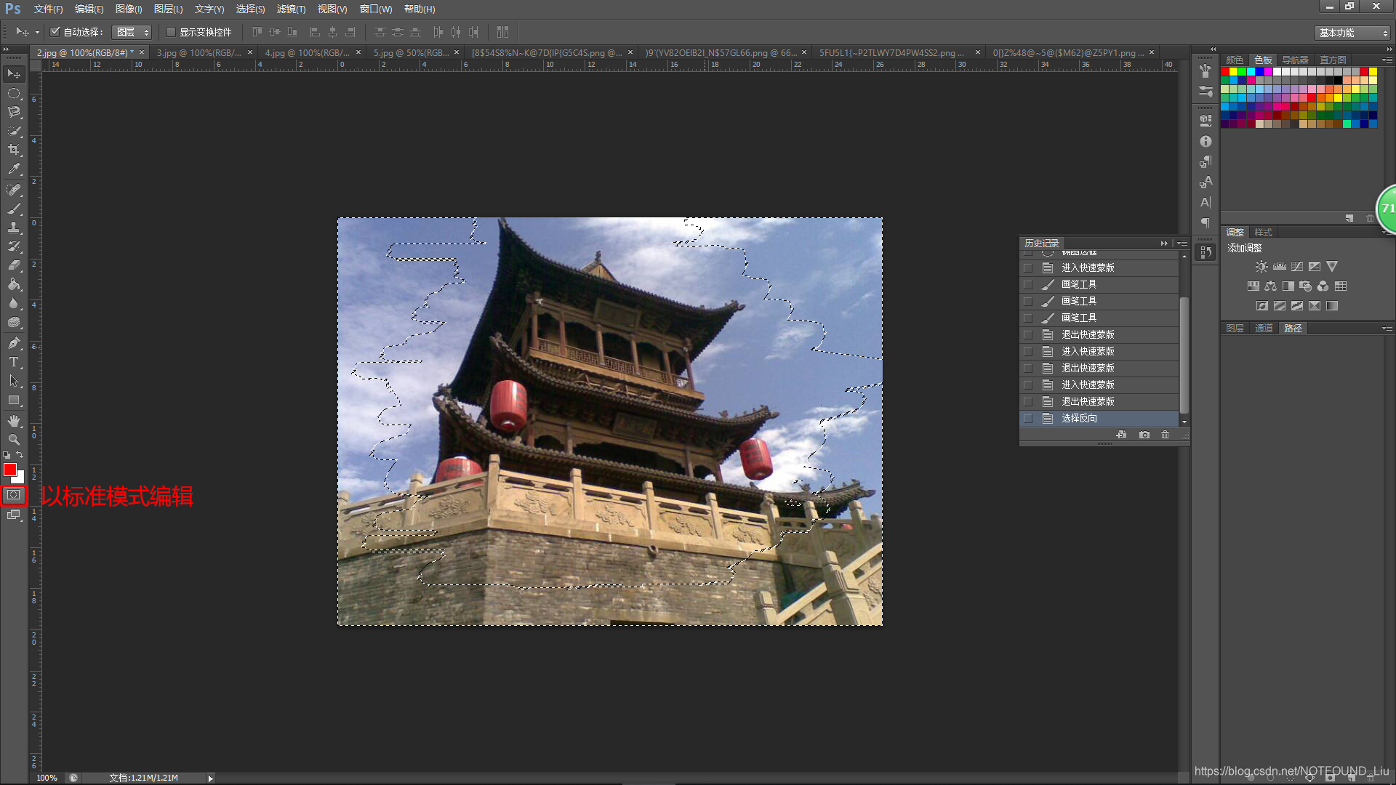Expand status bar info arrow
Image resolution: width=1396 pixels, height=785 pixels.
(x=211, y=778)
